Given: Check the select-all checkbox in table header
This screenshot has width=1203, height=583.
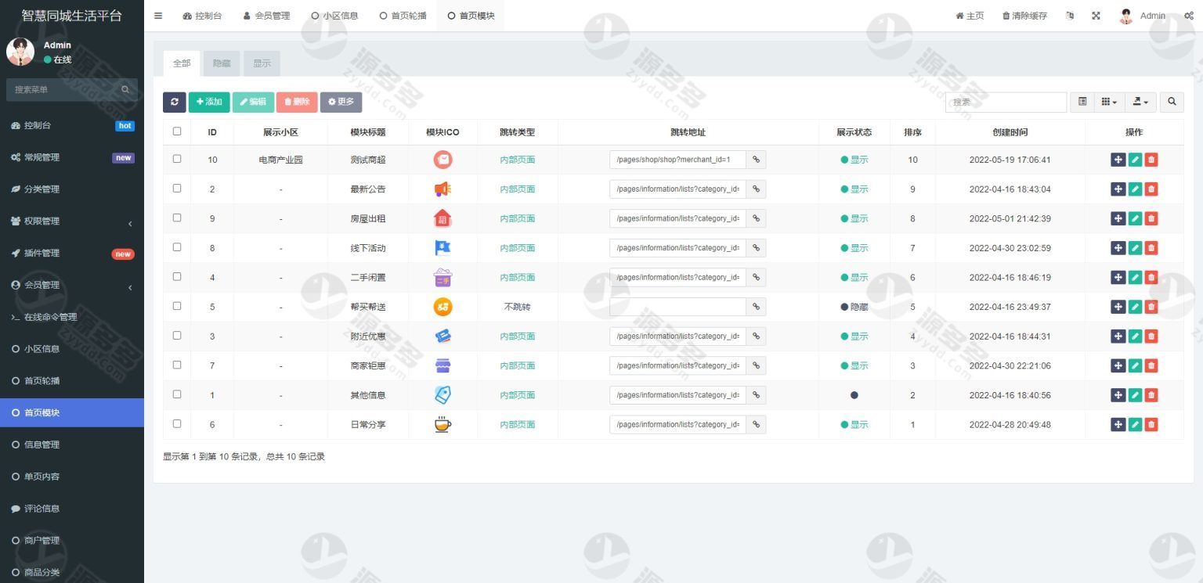Looking at the screenshot, I should pos(177,131).
